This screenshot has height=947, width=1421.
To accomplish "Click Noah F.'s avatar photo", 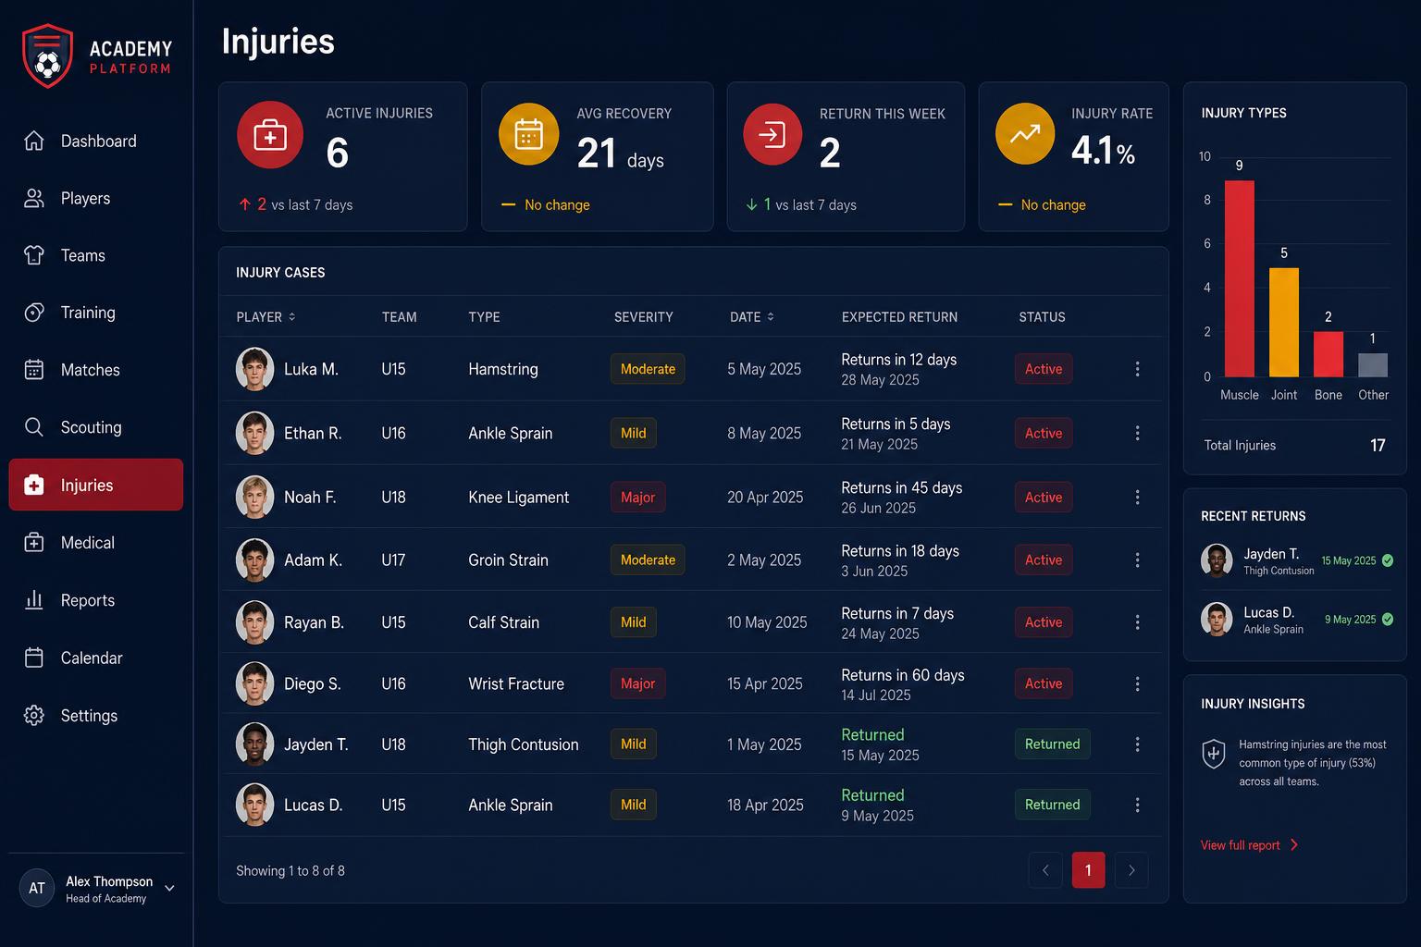I will click(x=254, y=497).
